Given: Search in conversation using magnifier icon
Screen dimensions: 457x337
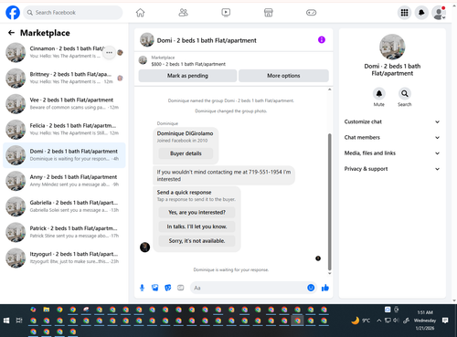Looking at the screenshot, I should tap(405, 93).
